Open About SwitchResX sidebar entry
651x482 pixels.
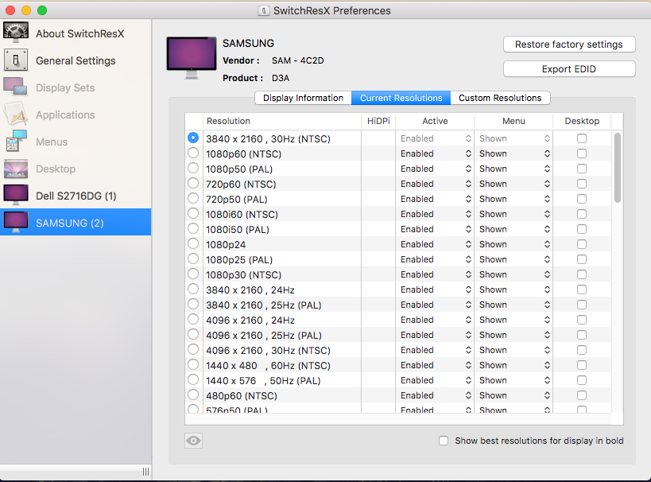[x=76, y=33]
